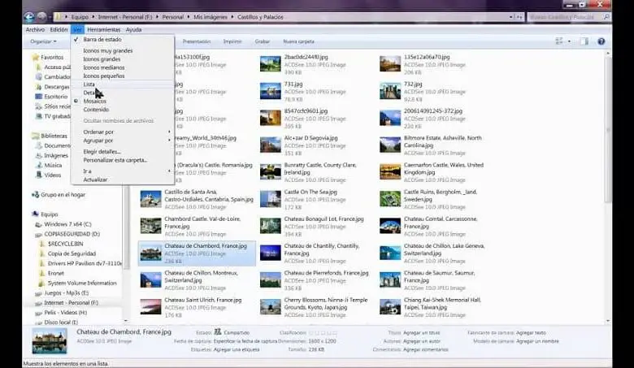This screenshot has height=368, width=634.
Task: Click the change view icon in toolbar
Action: click(559, 41)
